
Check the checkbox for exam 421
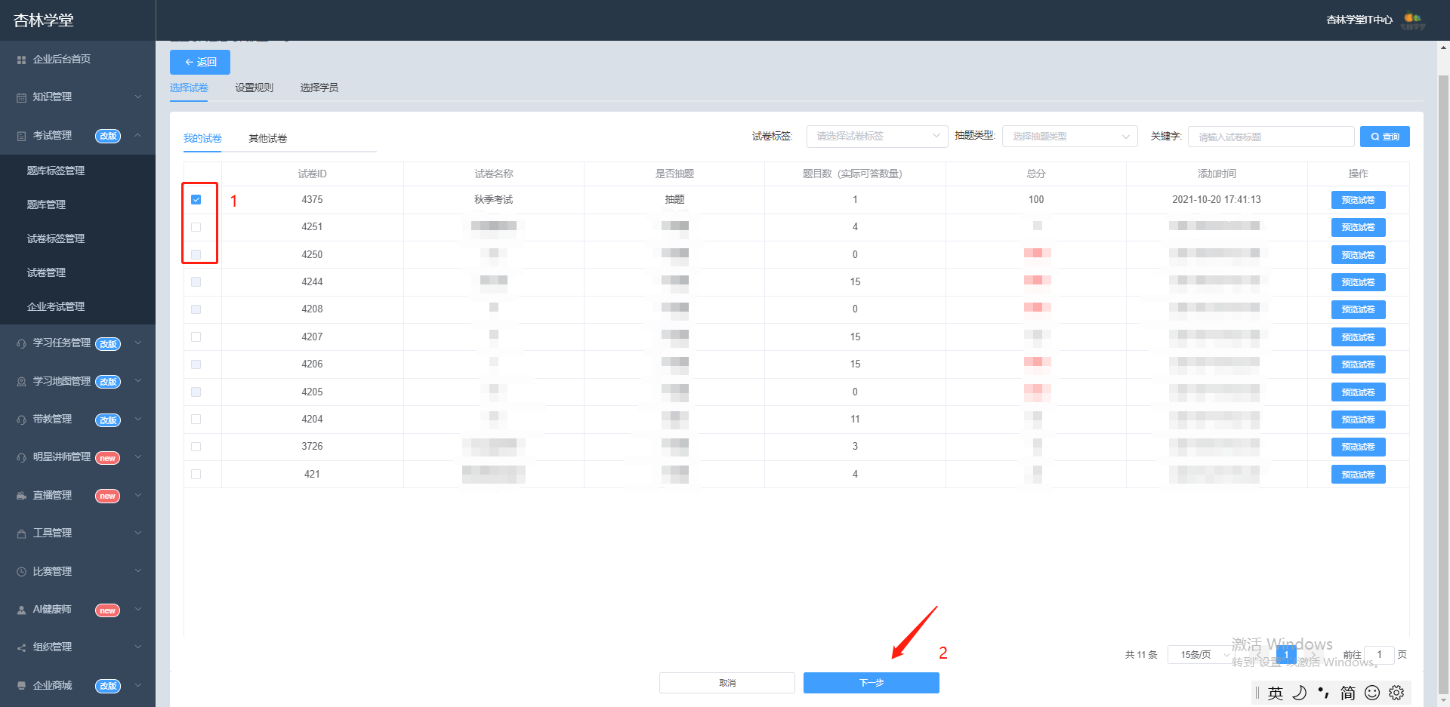pos(196,475)
